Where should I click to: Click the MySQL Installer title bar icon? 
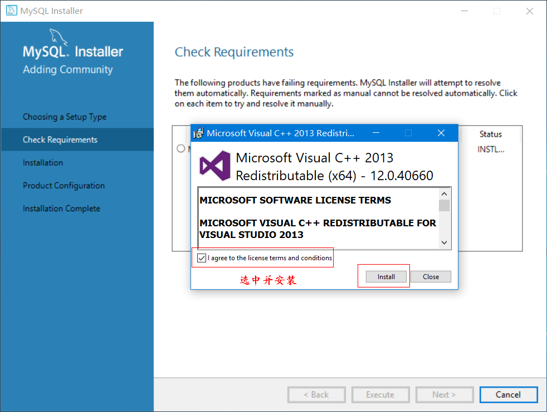tap(11, 11)
